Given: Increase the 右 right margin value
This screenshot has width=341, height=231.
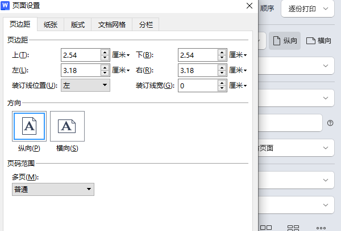Looking at the screenshot, I should coord(221,67).
